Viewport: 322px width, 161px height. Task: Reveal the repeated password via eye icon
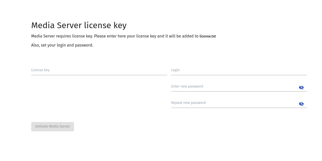tap(301, 104)
